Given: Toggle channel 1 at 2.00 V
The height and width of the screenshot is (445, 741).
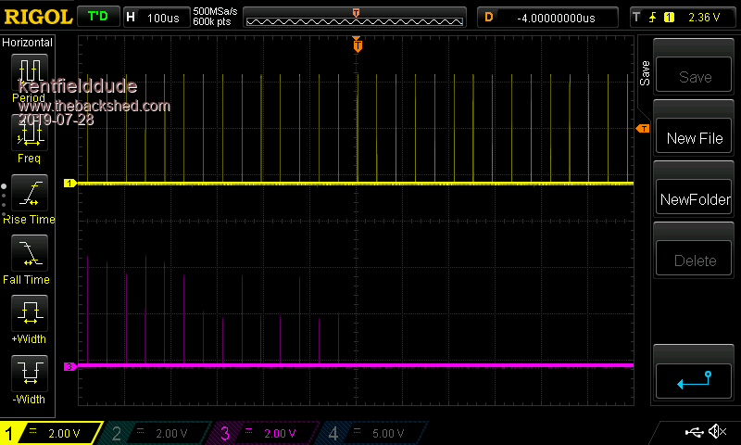Looking at the screenshot, I should (51, 433).
